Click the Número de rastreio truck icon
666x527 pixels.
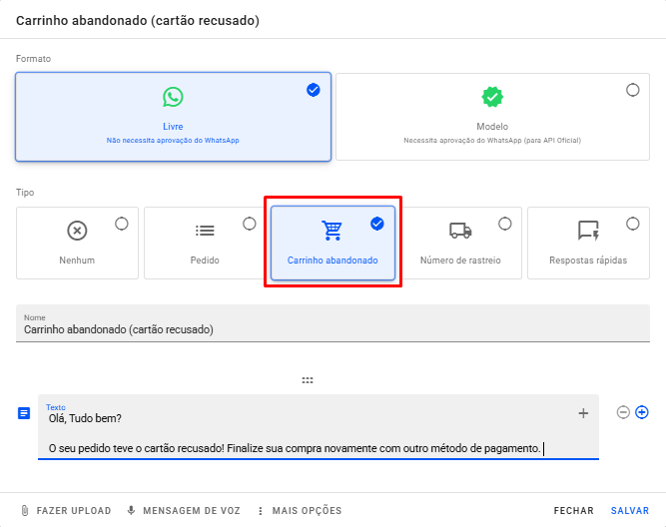point(460,231)
